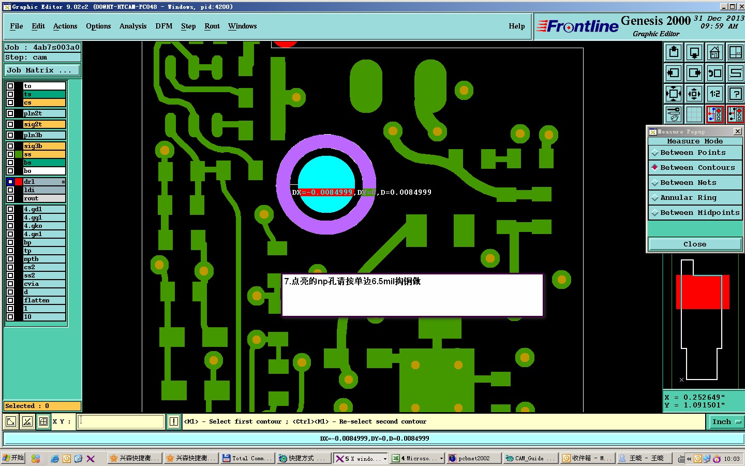Open the Analysis menu
This screenshot has height=466, width=745.
tap(133, 26)
